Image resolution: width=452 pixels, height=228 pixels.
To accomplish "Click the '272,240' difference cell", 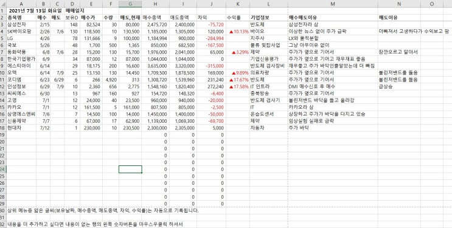I will (x=211, y=86).
